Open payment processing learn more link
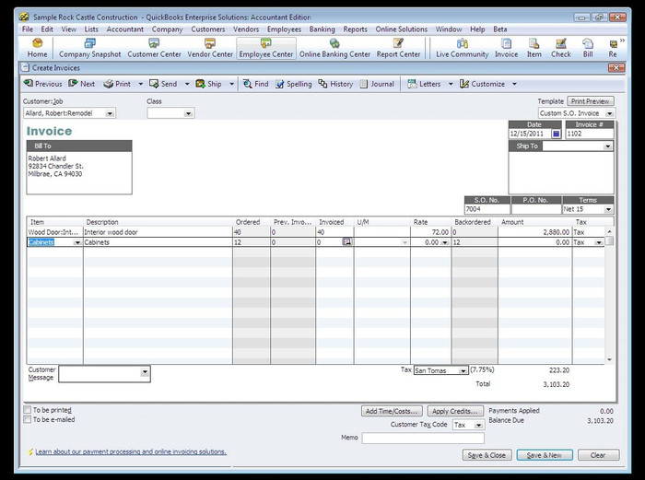The image size is (645, 480). tap(131, 452)
